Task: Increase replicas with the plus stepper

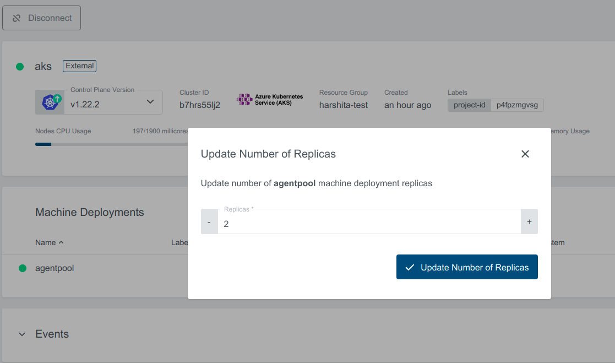Action: [529, 221]
